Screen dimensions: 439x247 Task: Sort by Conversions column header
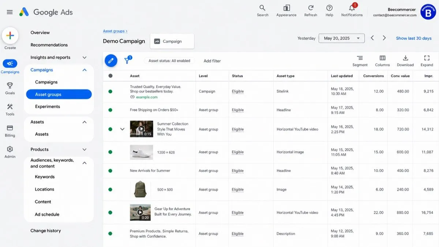pyautogui.click(x=374, y=76)
